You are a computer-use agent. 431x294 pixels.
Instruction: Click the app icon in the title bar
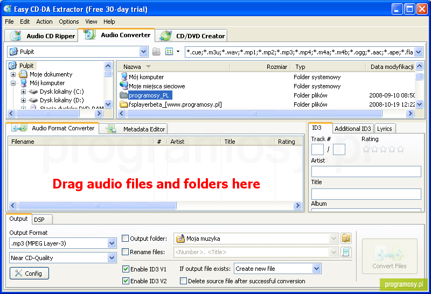point(7,9)
